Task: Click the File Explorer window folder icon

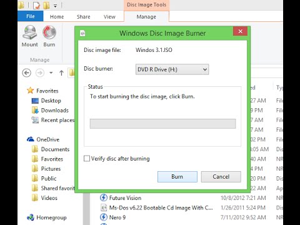Action: click(x=21, y=5)
